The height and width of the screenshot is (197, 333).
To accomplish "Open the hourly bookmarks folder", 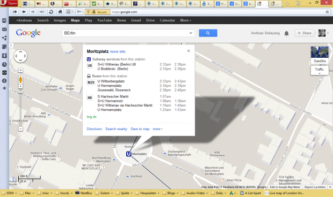I will coord(64,193).
